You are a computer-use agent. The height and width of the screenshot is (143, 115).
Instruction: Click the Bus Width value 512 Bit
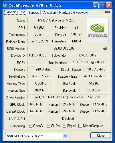point(94,83)
